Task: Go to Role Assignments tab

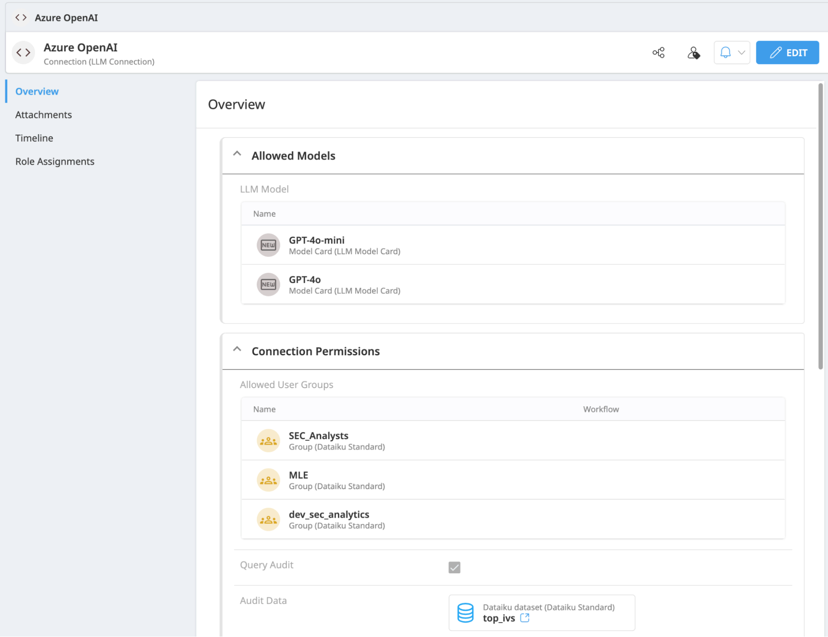Action: pos(55,162)
